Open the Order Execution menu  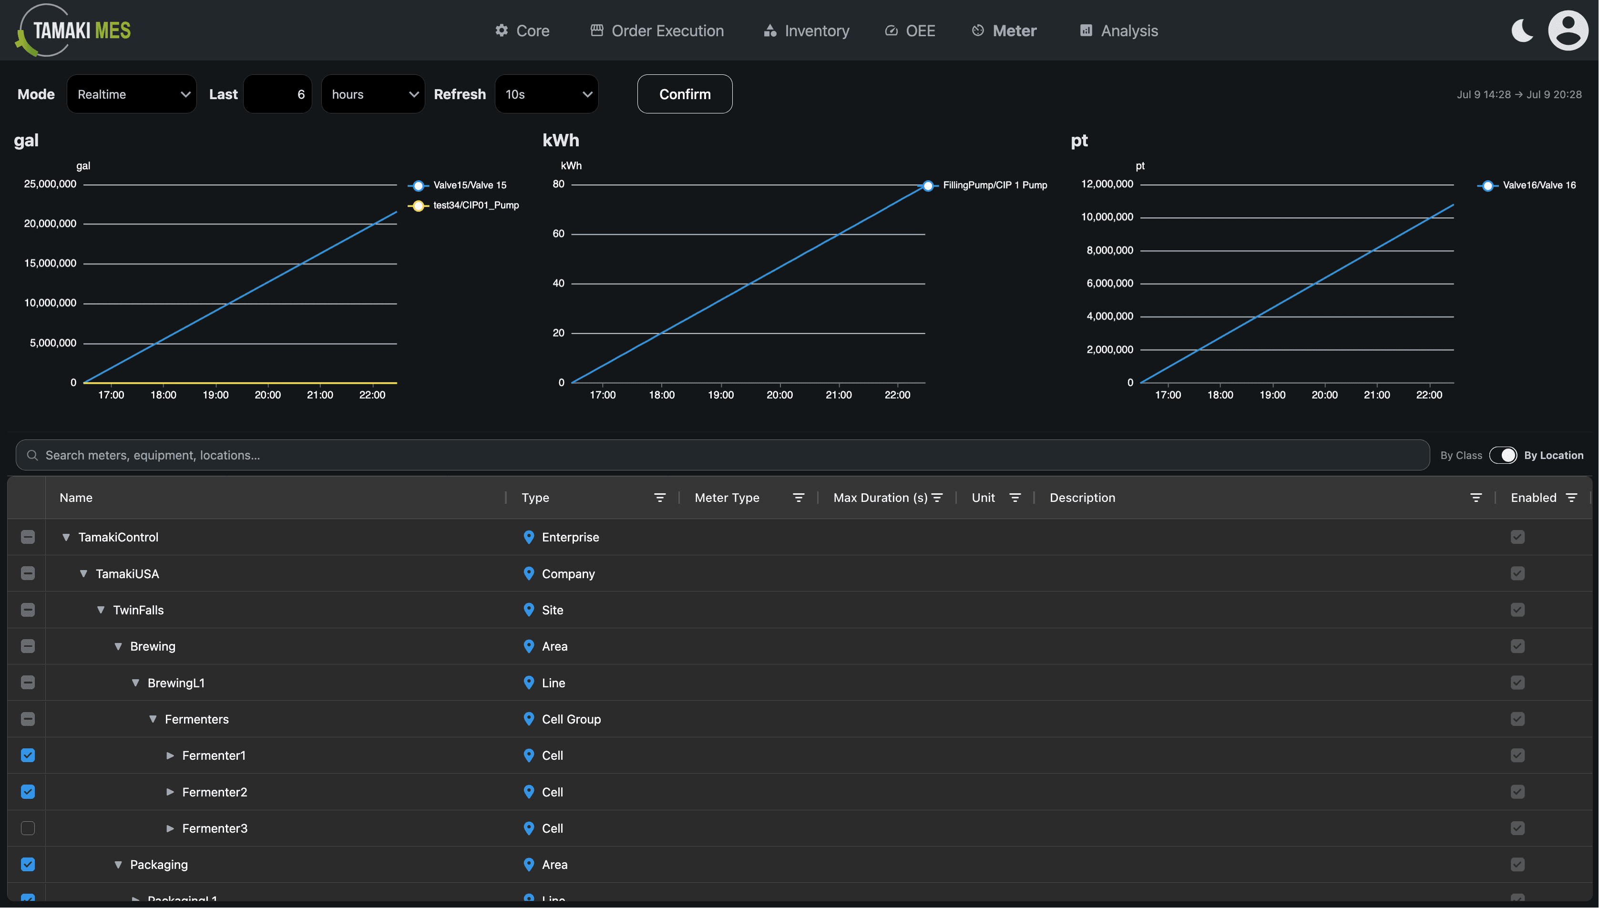point(656,31)
